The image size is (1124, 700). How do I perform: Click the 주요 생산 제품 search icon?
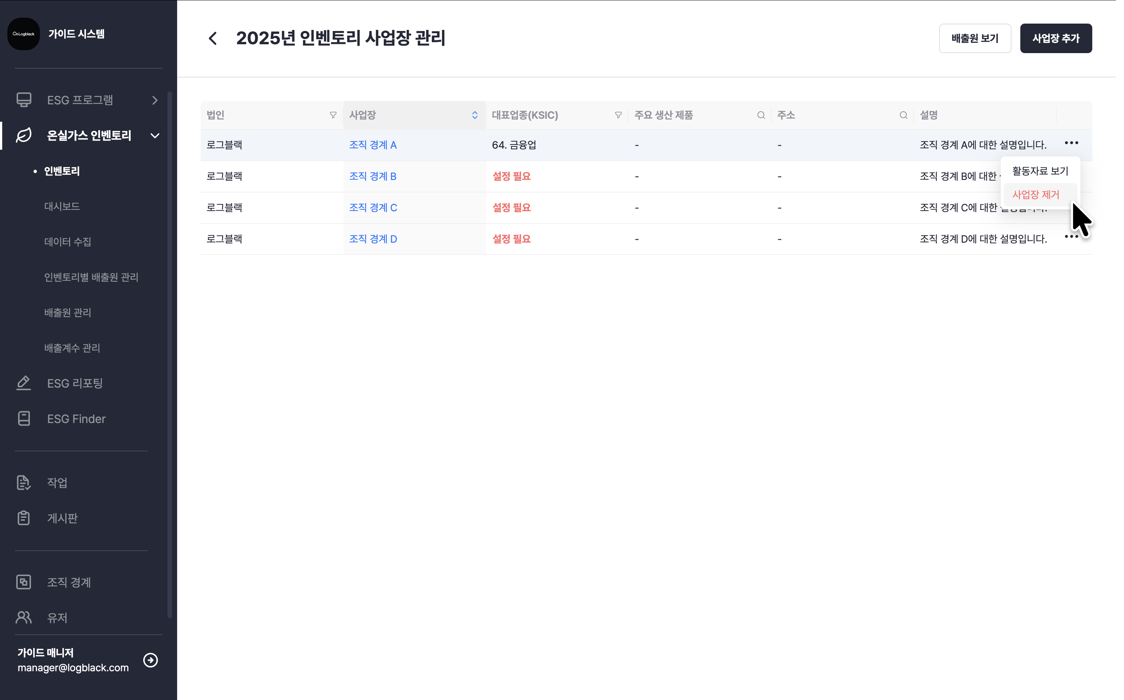pyautogui.click(x=761, y=115)
